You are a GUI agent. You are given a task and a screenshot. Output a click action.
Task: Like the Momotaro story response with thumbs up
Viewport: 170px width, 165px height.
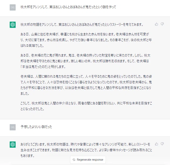157,24
